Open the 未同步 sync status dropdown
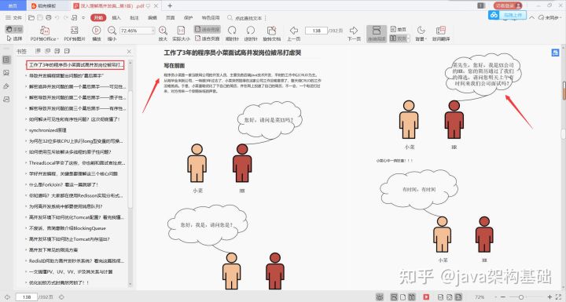 549,17
